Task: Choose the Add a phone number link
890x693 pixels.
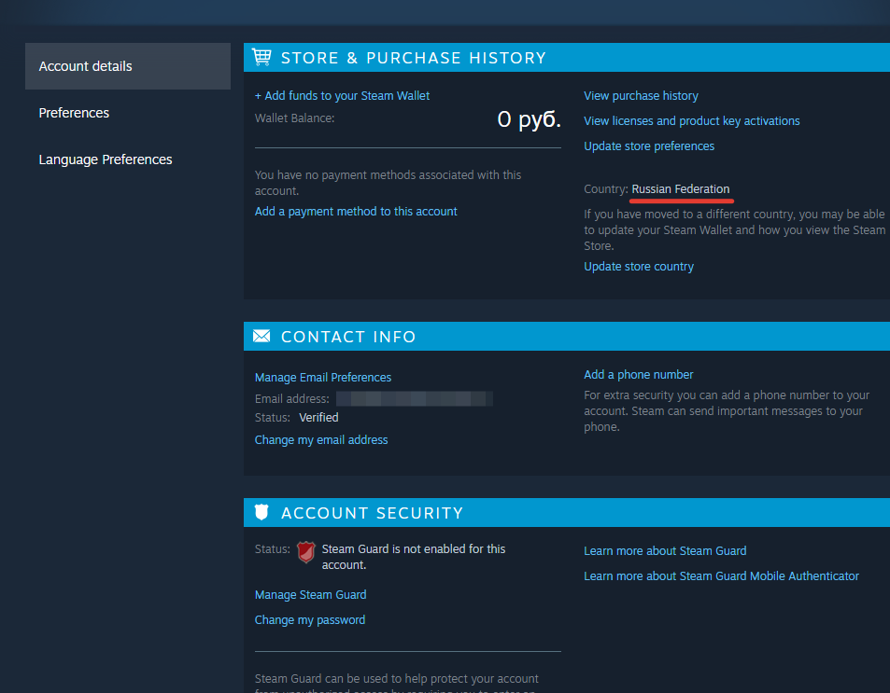Action: point(639,375)
